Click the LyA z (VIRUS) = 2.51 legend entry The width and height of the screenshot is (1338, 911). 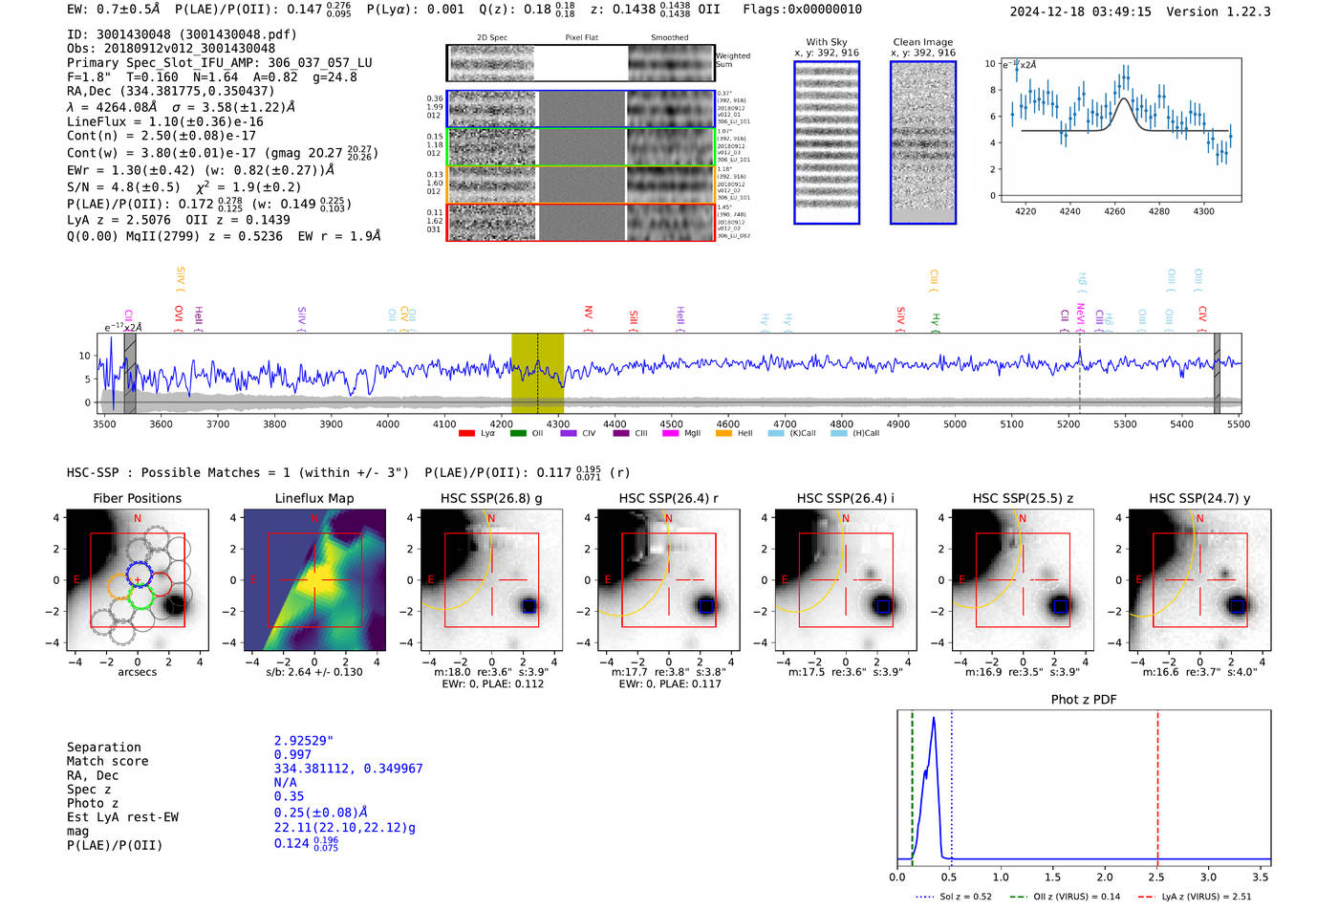(x=1195, y=897)
